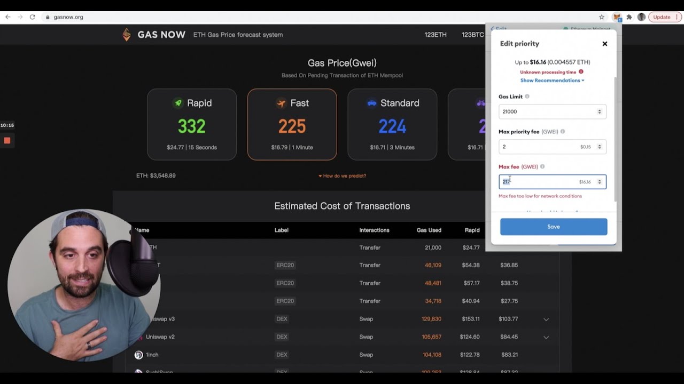Select the Fast airplane icon
Screen dimensions: 684x384
[x=281, y=103]
